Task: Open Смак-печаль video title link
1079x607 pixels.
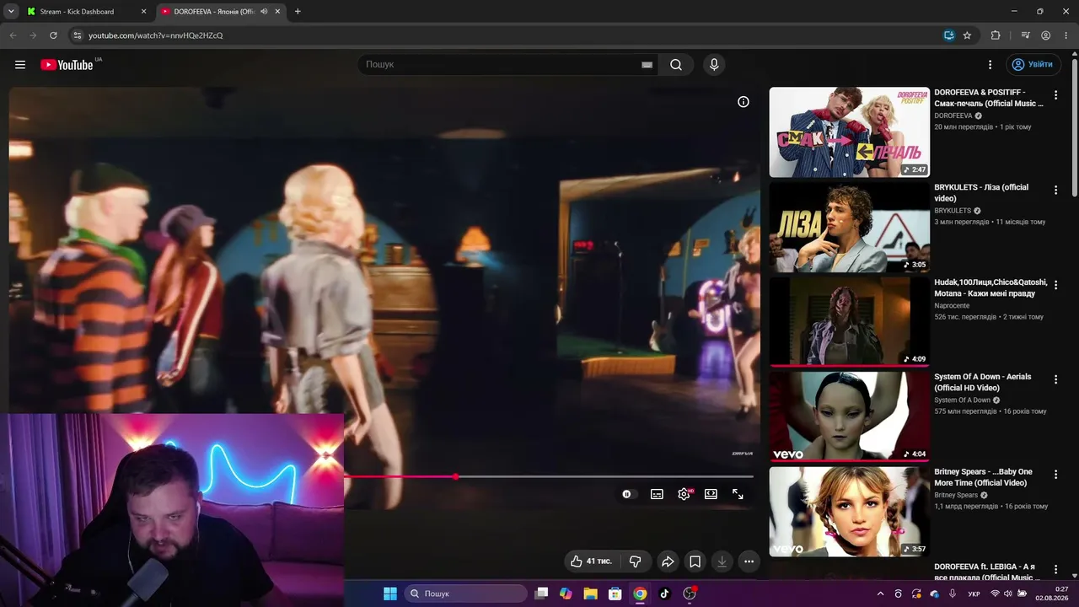Action: tap(989, 98)
